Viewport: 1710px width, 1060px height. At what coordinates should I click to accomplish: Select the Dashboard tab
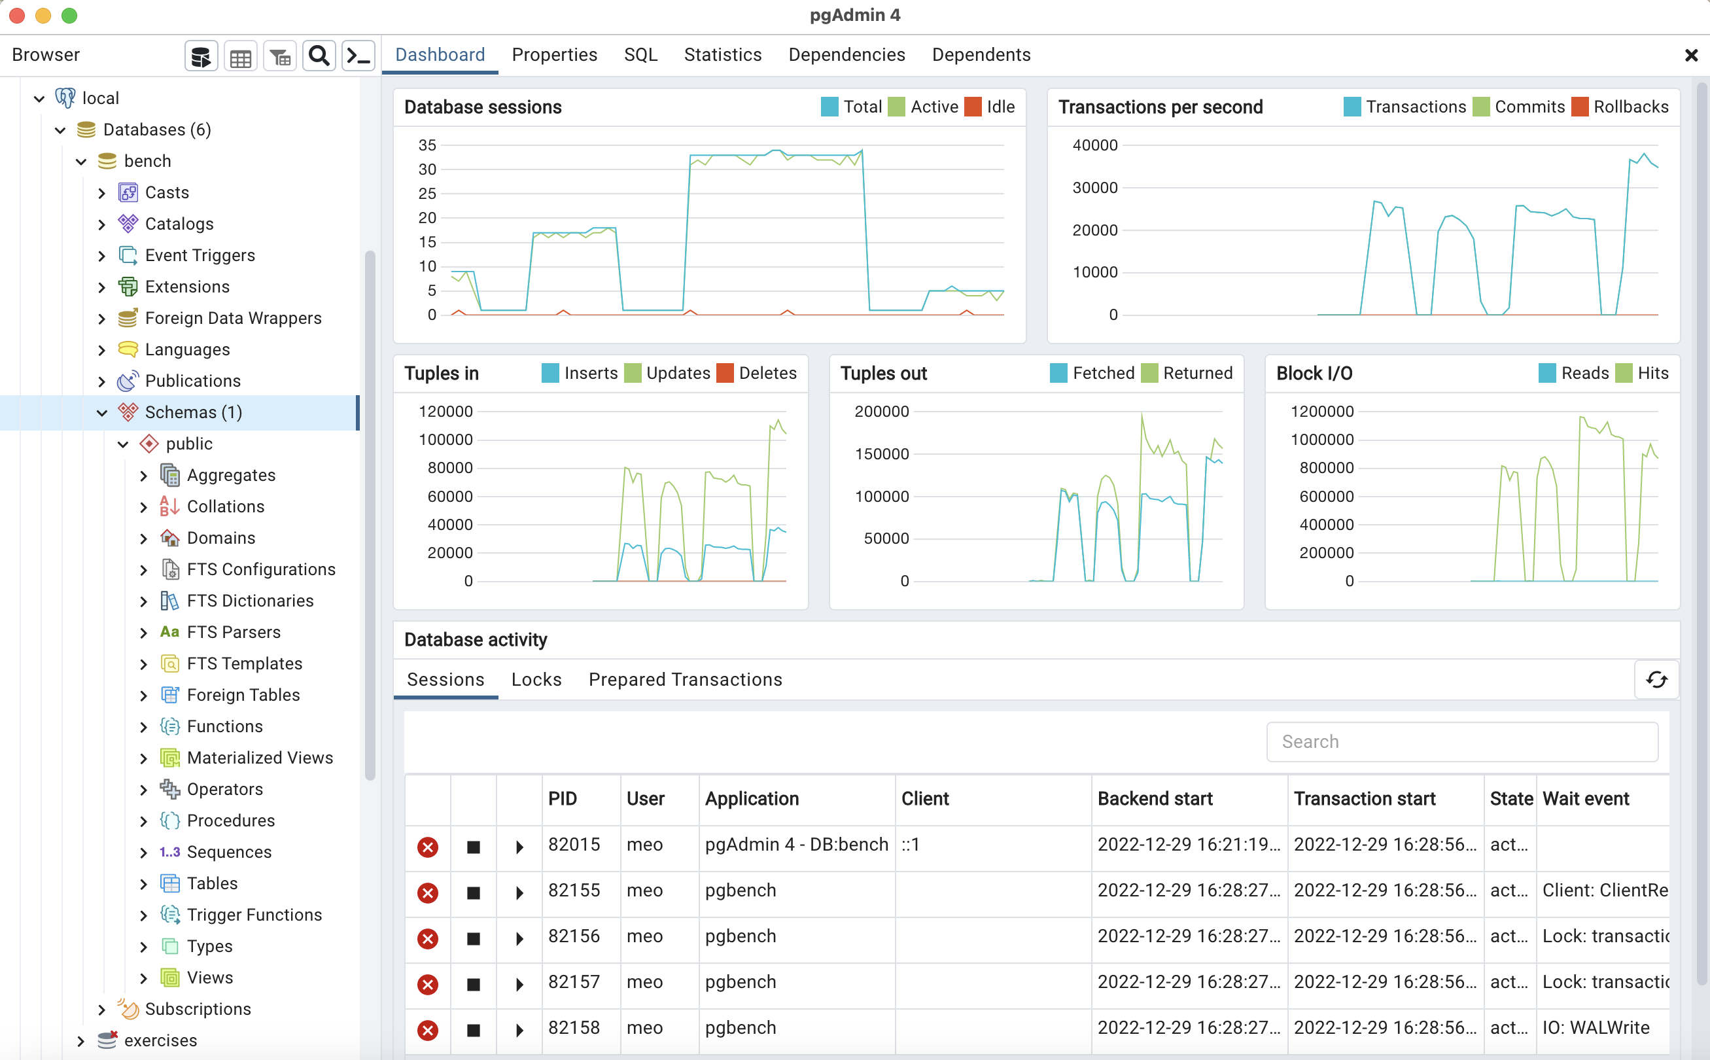pos(440,55)
